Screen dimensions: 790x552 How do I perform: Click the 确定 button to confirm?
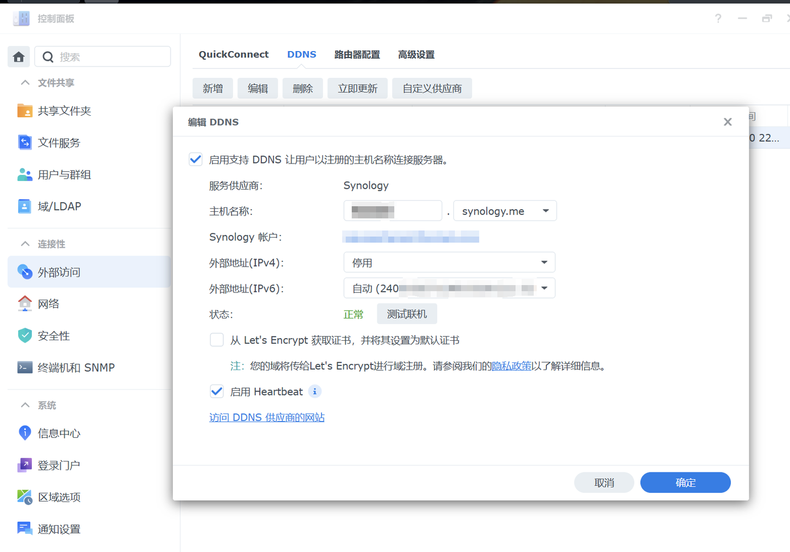tap(685, 482)
